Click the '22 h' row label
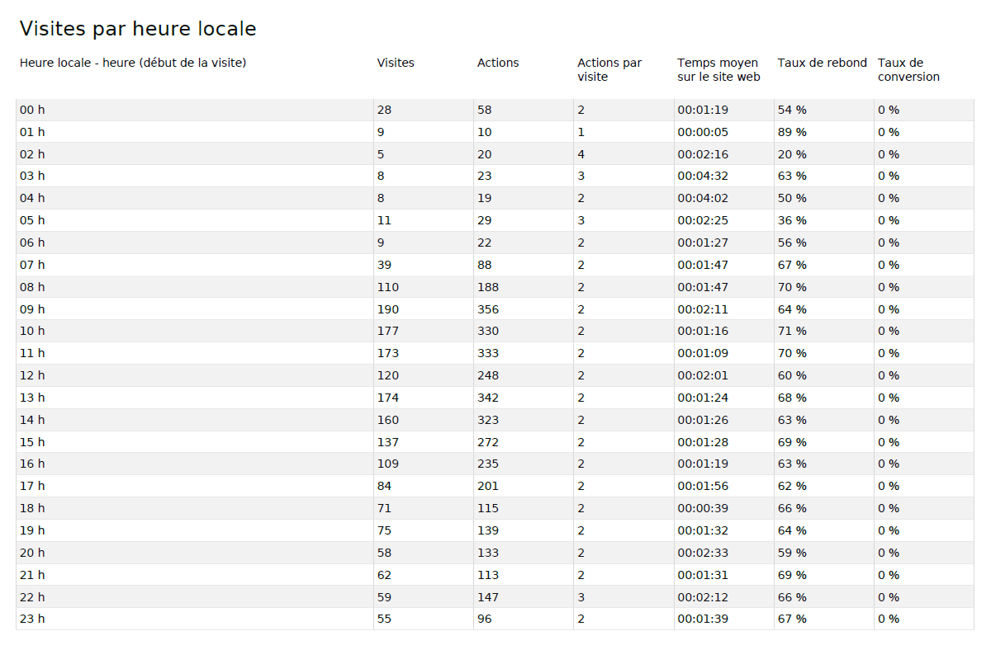The width and height of the screenshot is (991, 650). click(x=32, y=597)
